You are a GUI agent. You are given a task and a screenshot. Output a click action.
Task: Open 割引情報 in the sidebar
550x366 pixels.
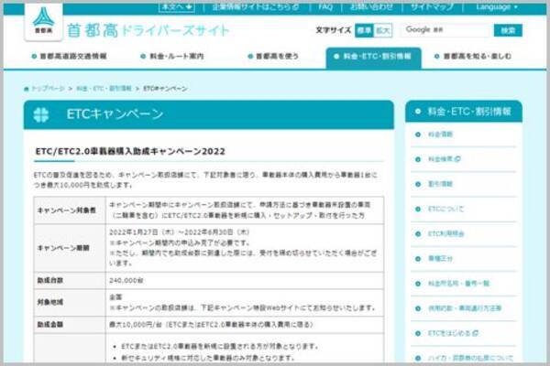coord(440,184)
